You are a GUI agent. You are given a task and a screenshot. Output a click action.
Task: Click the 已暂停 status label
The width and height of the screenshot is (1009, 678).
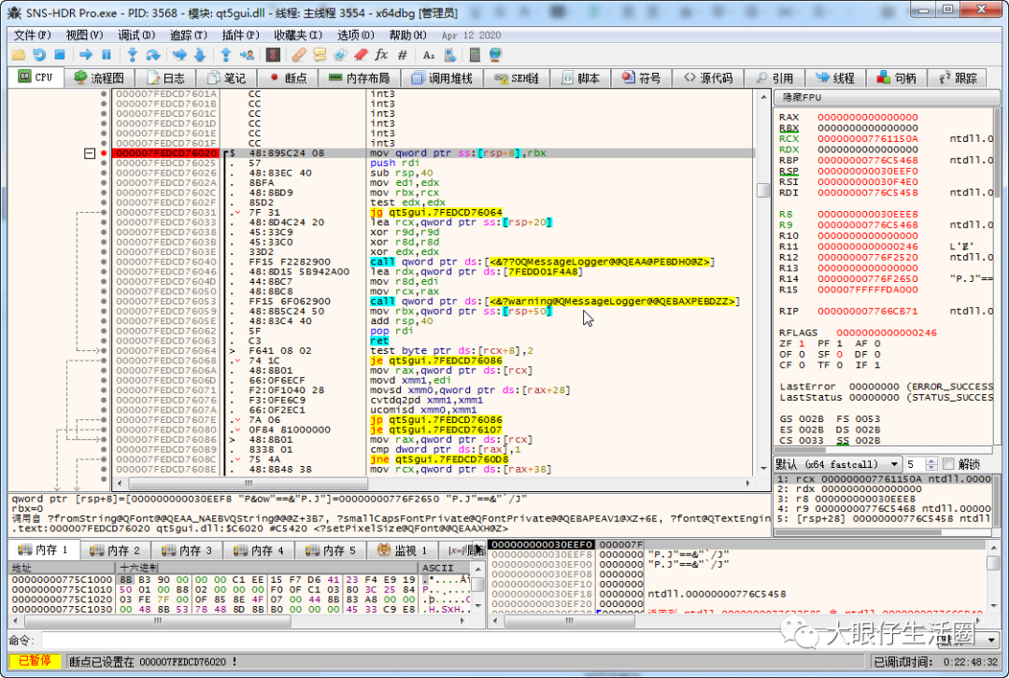(x=35, y=660)
